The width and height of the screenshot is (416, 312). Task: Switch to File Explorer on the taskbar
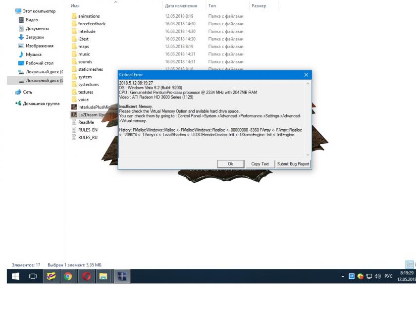pos(103,276)
